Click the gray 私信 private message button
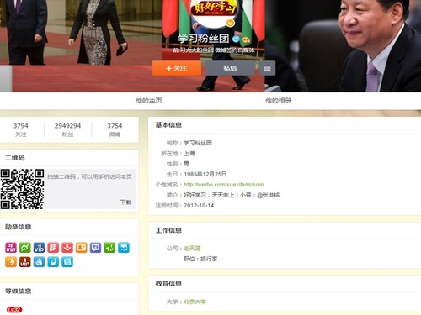Image resolution: width=421 pixels, height=315 pixels. click(x=230, y=68)
